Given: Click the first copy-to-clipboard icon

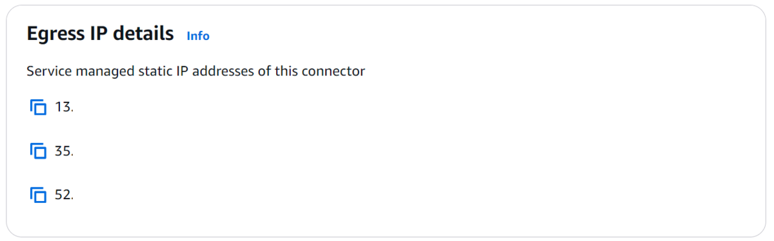Looking at the screenshot, I should point(39,108).
